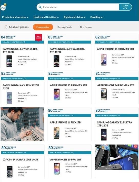
Task: Open the Samsung Galaxy S23 Ultra 1TB title
Action: [114, 124]
